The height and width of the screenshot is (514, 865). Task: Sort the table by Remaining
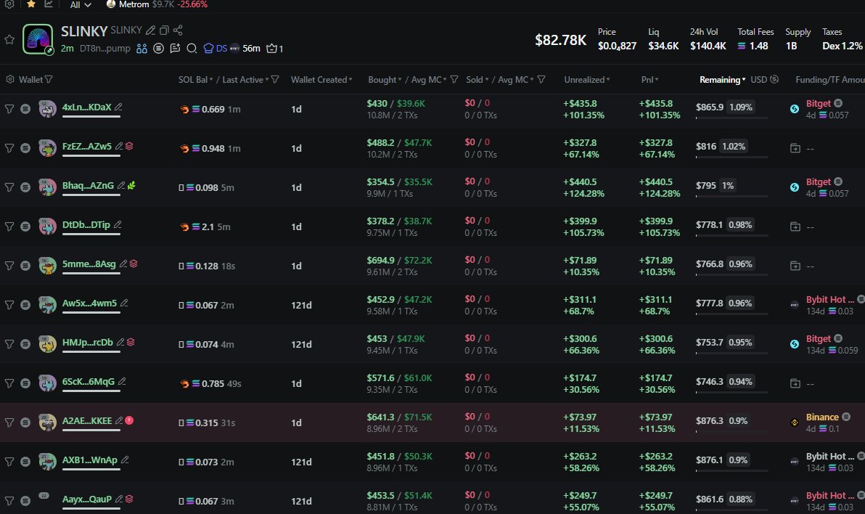click(x=722, y=79)
